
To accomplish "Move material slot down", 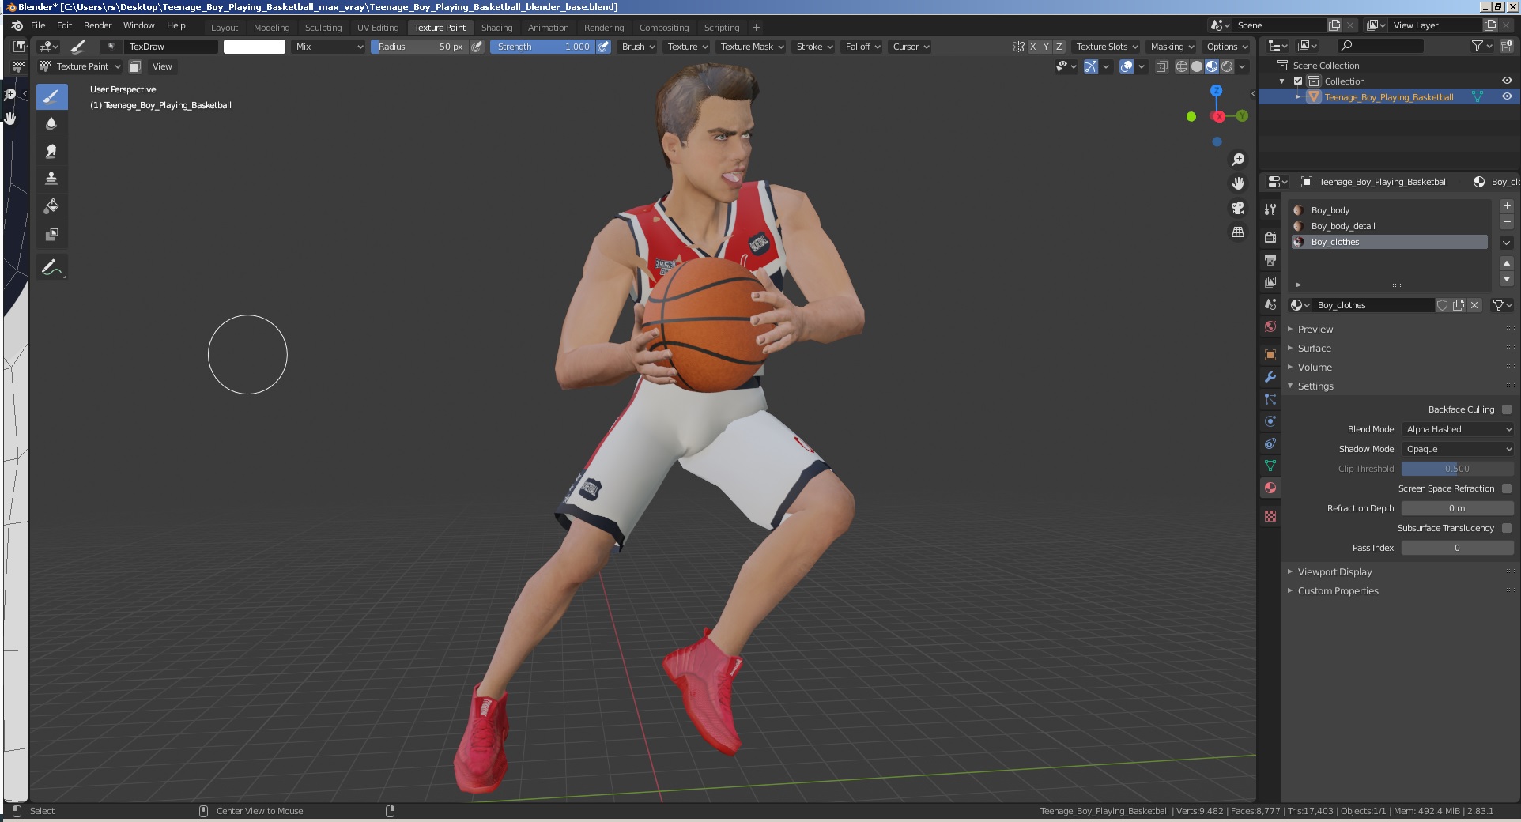I will (1507, 279).
